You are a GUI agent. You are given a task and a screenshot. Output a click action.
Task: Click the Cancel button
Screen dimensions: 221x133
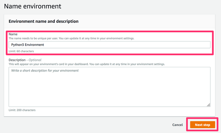[x=177, y=125]
